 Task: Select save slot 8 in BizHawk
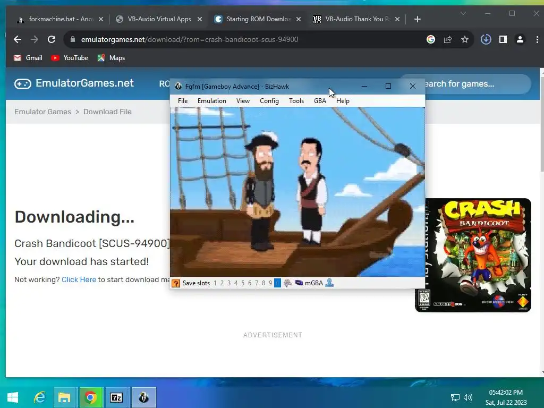click(x=263, y=283)
